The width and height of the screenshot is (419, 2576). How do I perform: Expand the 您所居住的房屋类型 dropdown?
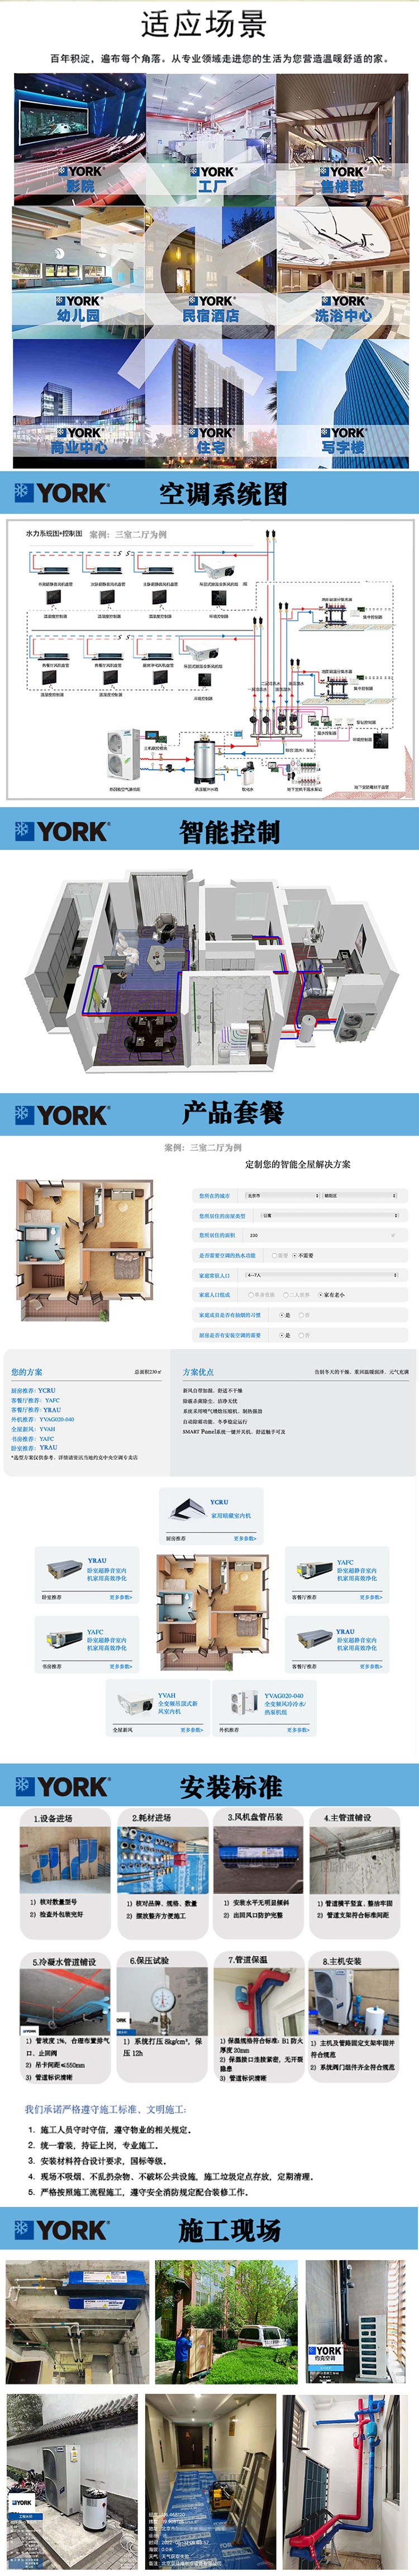[x=329, y=1215]
